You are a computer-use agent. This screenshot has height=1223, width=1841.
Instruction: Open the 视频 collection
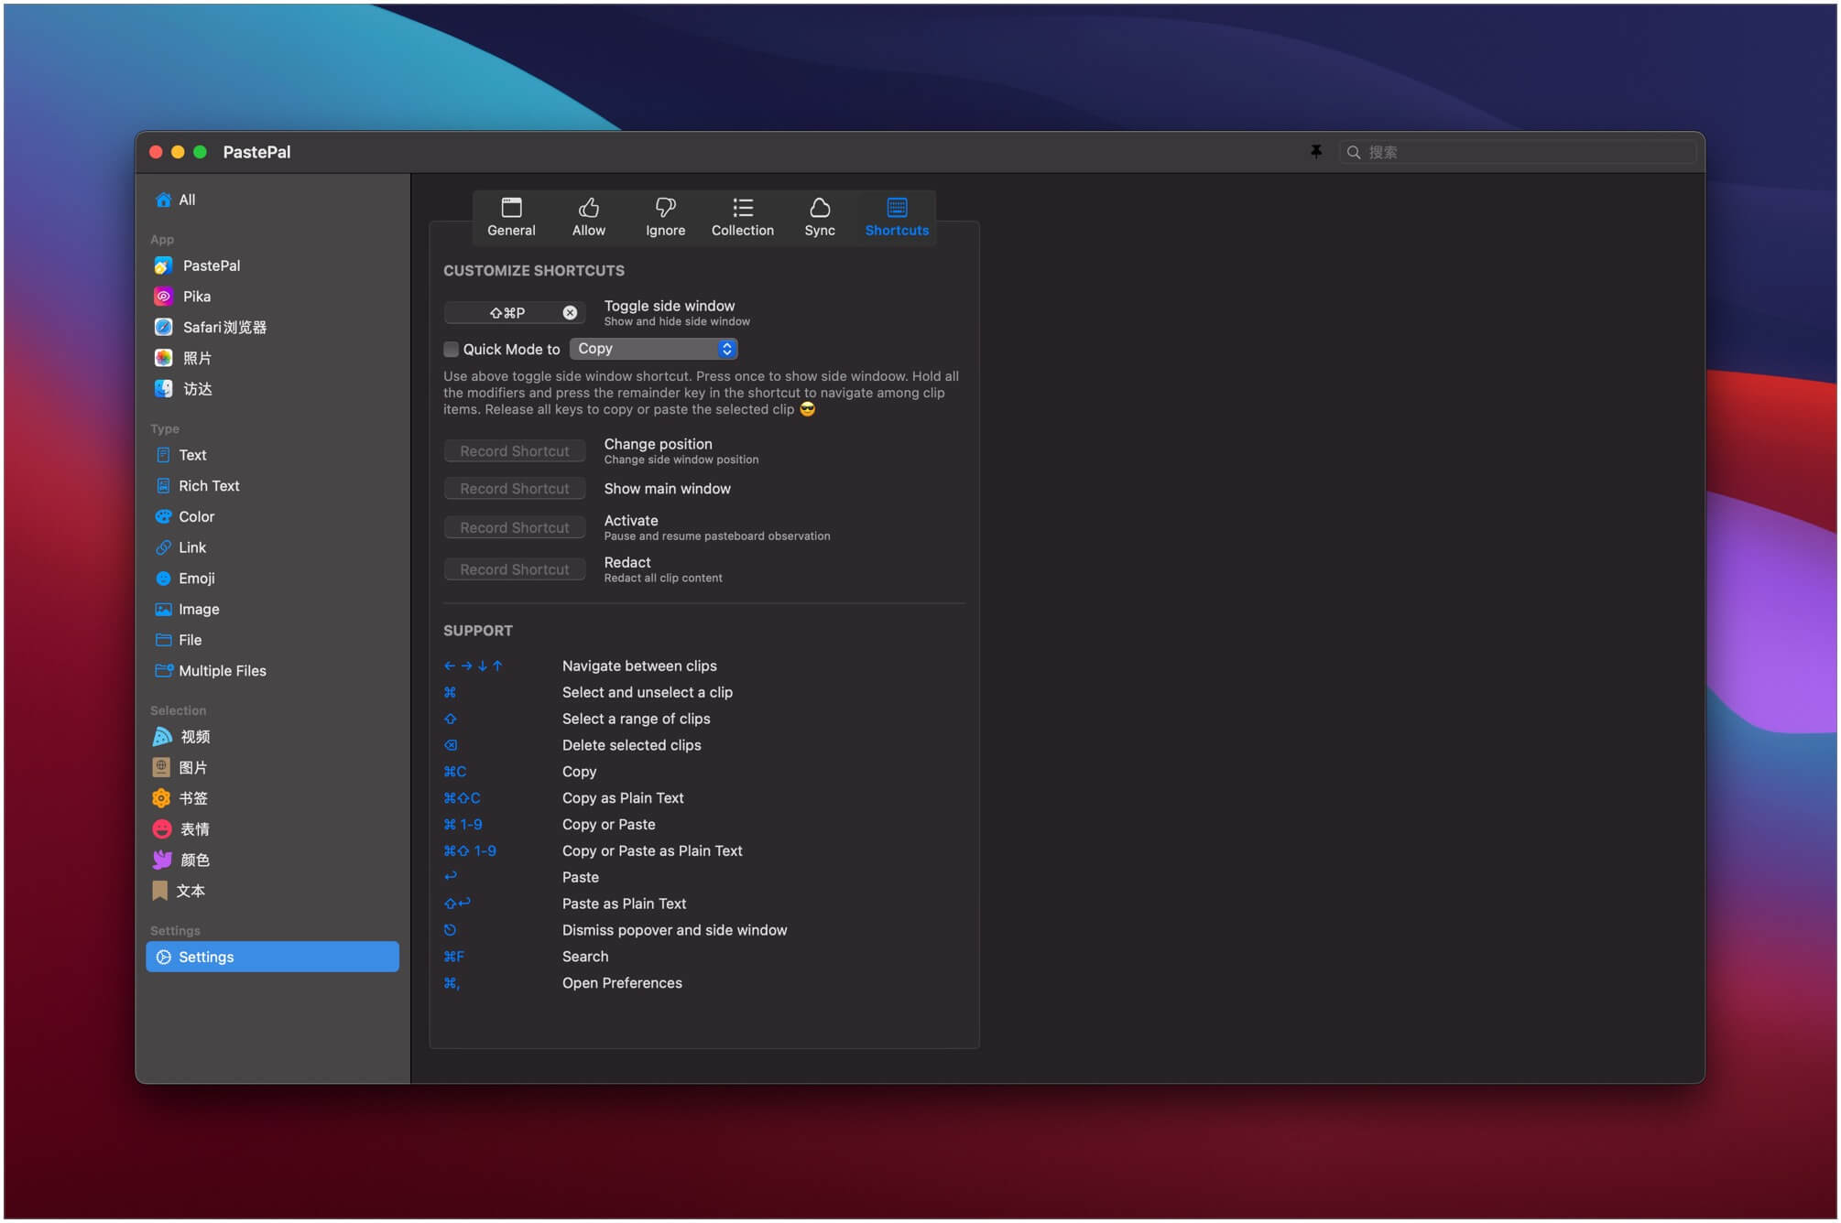pyautogui.click(x=272, y=737)
